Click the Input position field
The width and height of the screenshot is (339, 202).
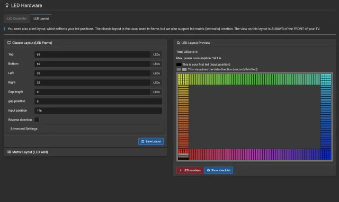pos(98,111)
